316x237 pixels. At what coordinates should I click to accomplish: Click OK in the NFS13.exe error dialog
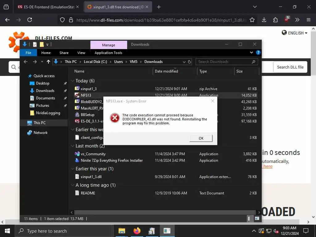[201, 138]
